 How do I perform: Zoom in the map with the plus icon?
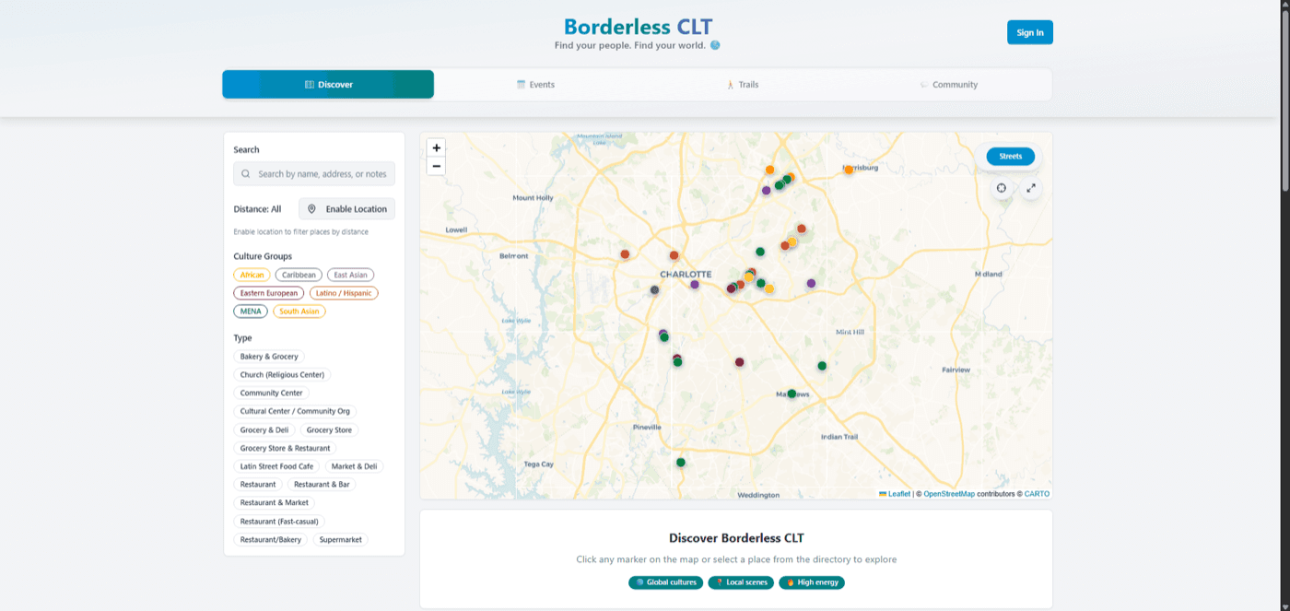tap(437, 147)
